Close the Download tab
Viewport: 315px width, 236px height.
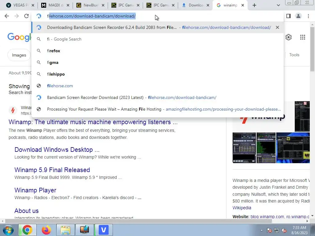click(208, 5)
